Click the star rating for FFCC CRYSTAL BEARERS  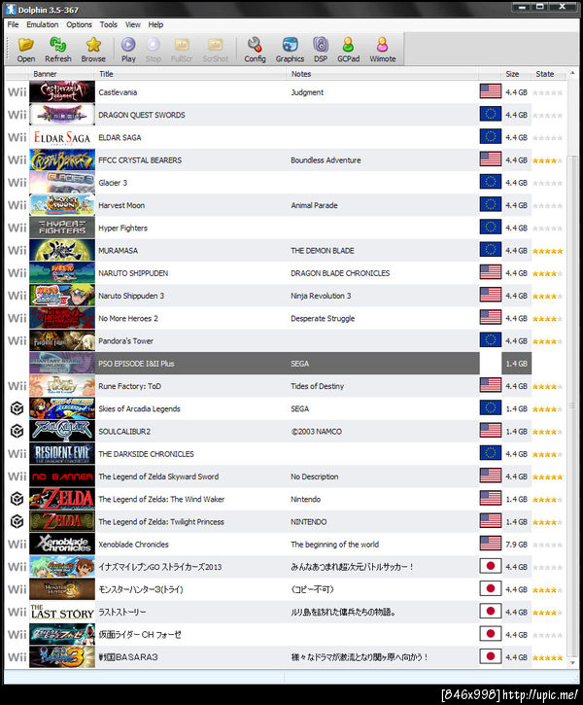tap(547, 160)
